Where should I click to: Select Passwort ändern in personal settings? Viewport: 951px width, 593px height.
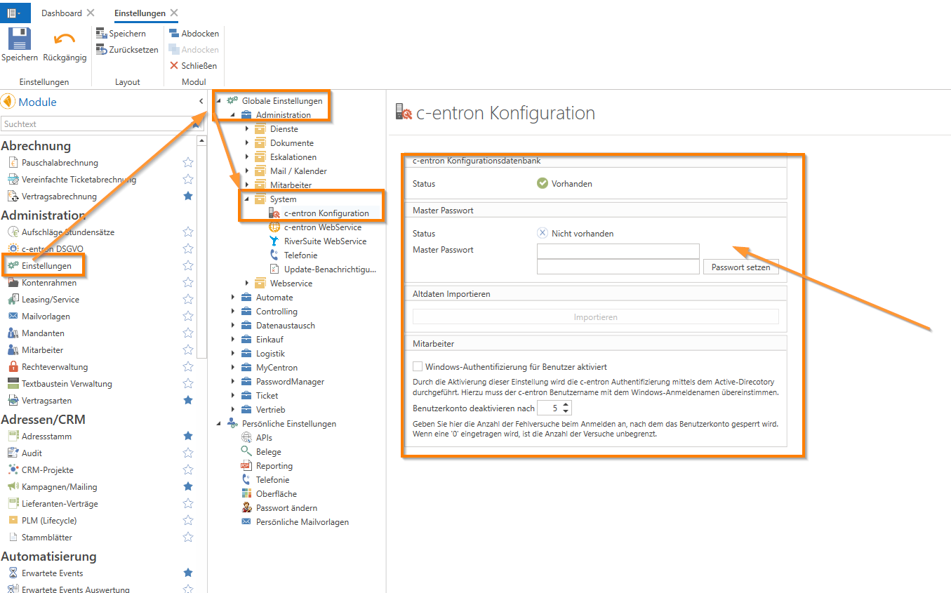286,508
